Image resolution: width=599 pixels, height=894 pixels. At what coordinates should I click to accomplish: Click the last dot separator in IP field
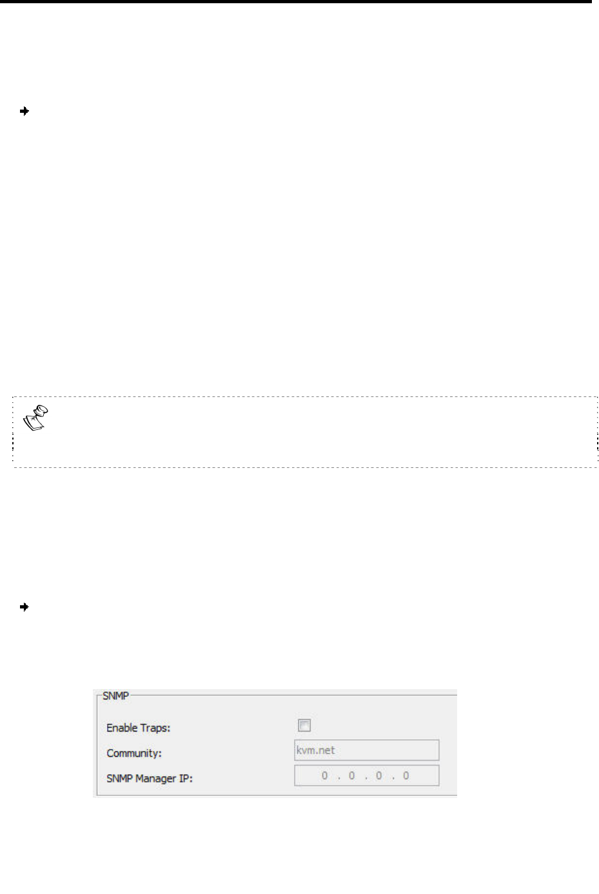(x=393, y=776)
